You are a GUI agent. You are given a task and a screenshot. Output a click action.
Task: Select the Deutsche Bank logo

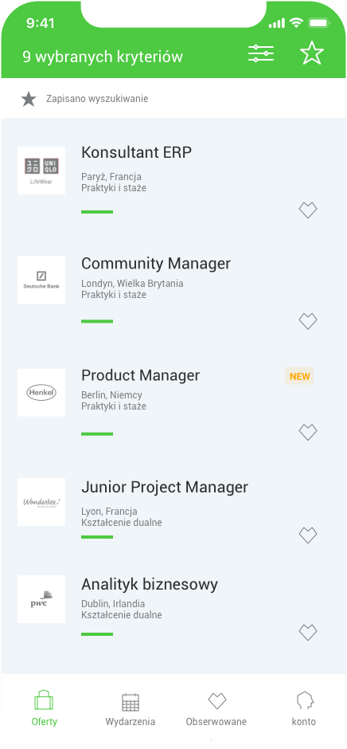[41, 280]
